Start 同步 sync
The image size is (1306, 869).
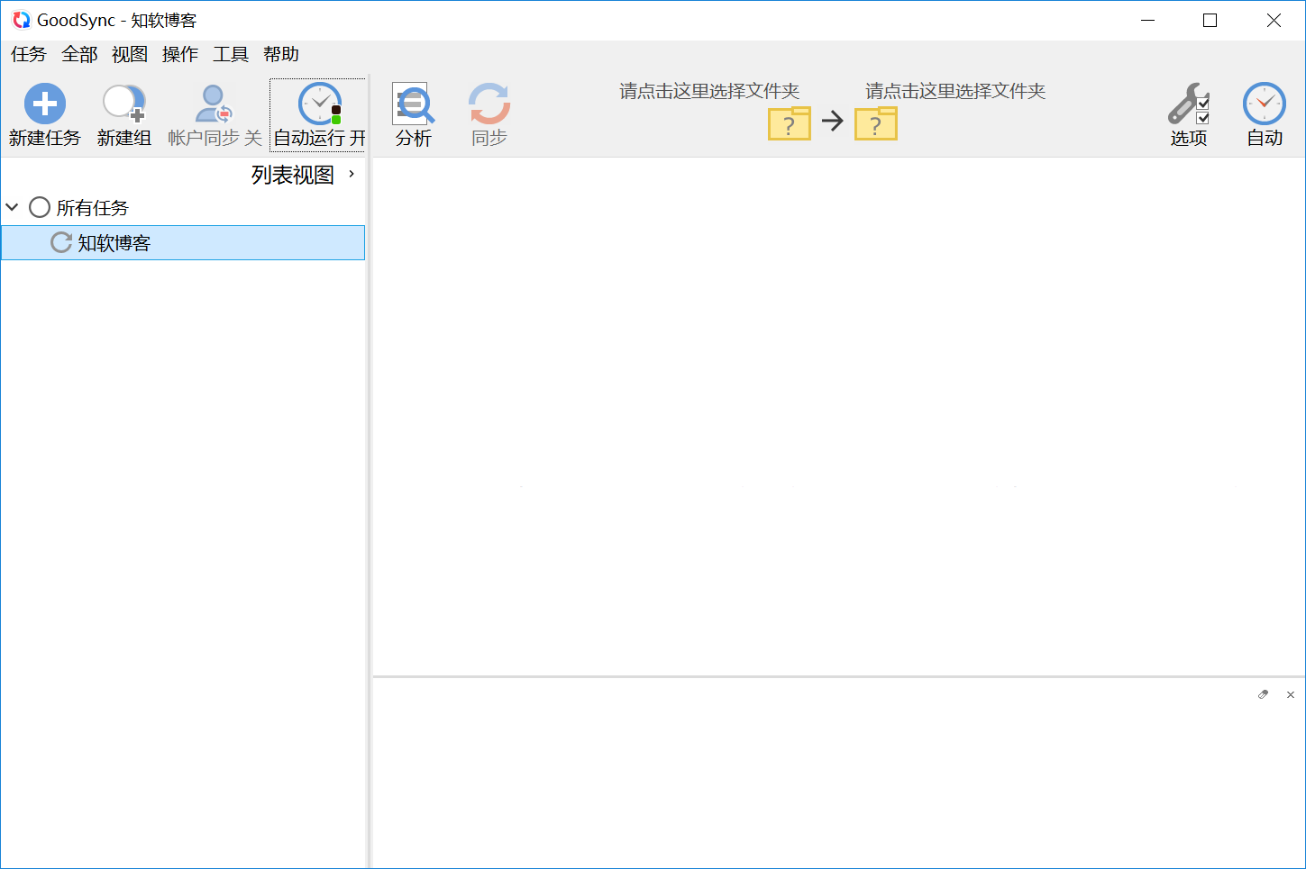click(489, 114)
